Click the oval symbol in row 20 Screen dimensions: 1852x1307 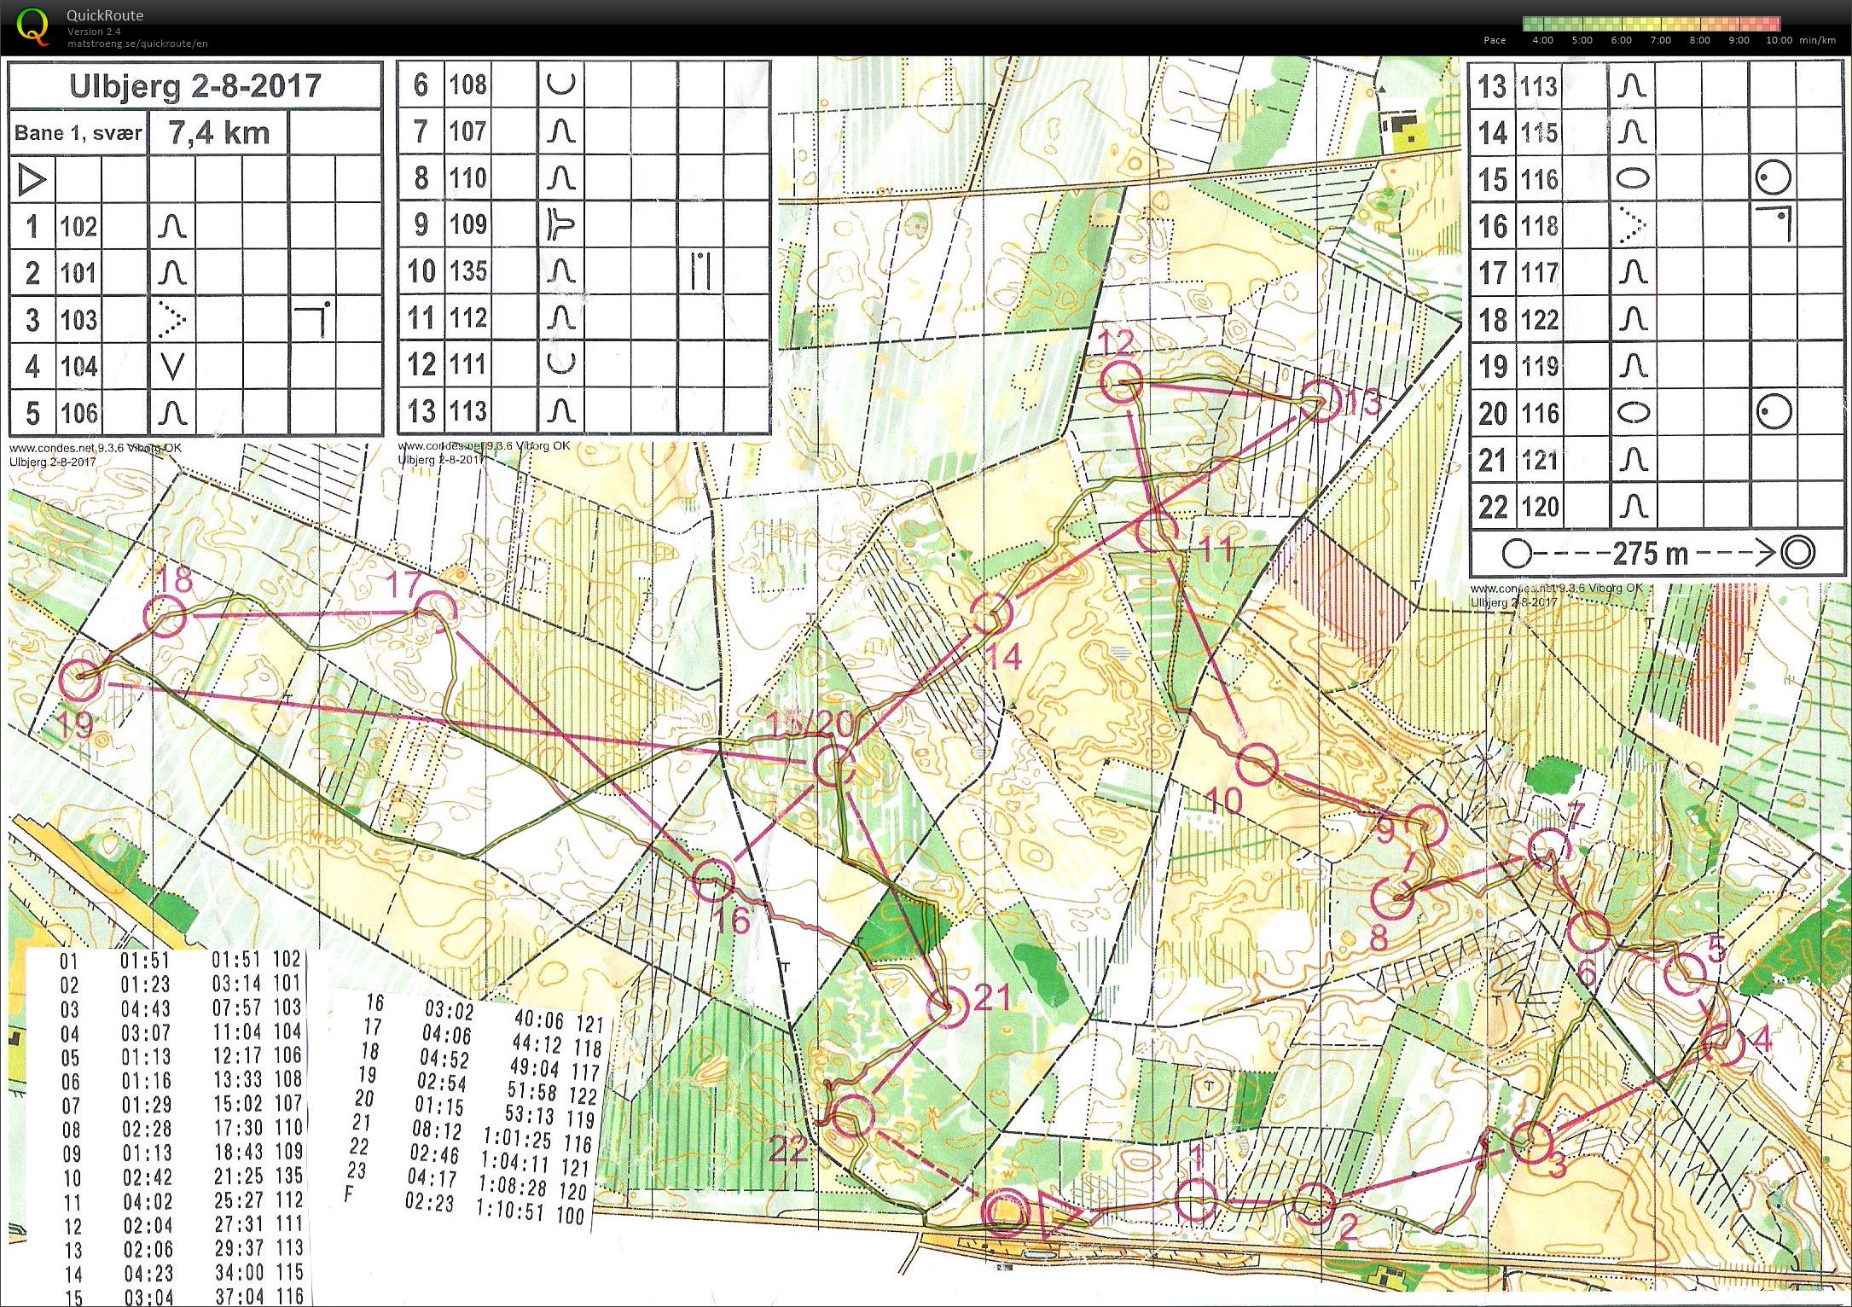tap(1633, 413)
